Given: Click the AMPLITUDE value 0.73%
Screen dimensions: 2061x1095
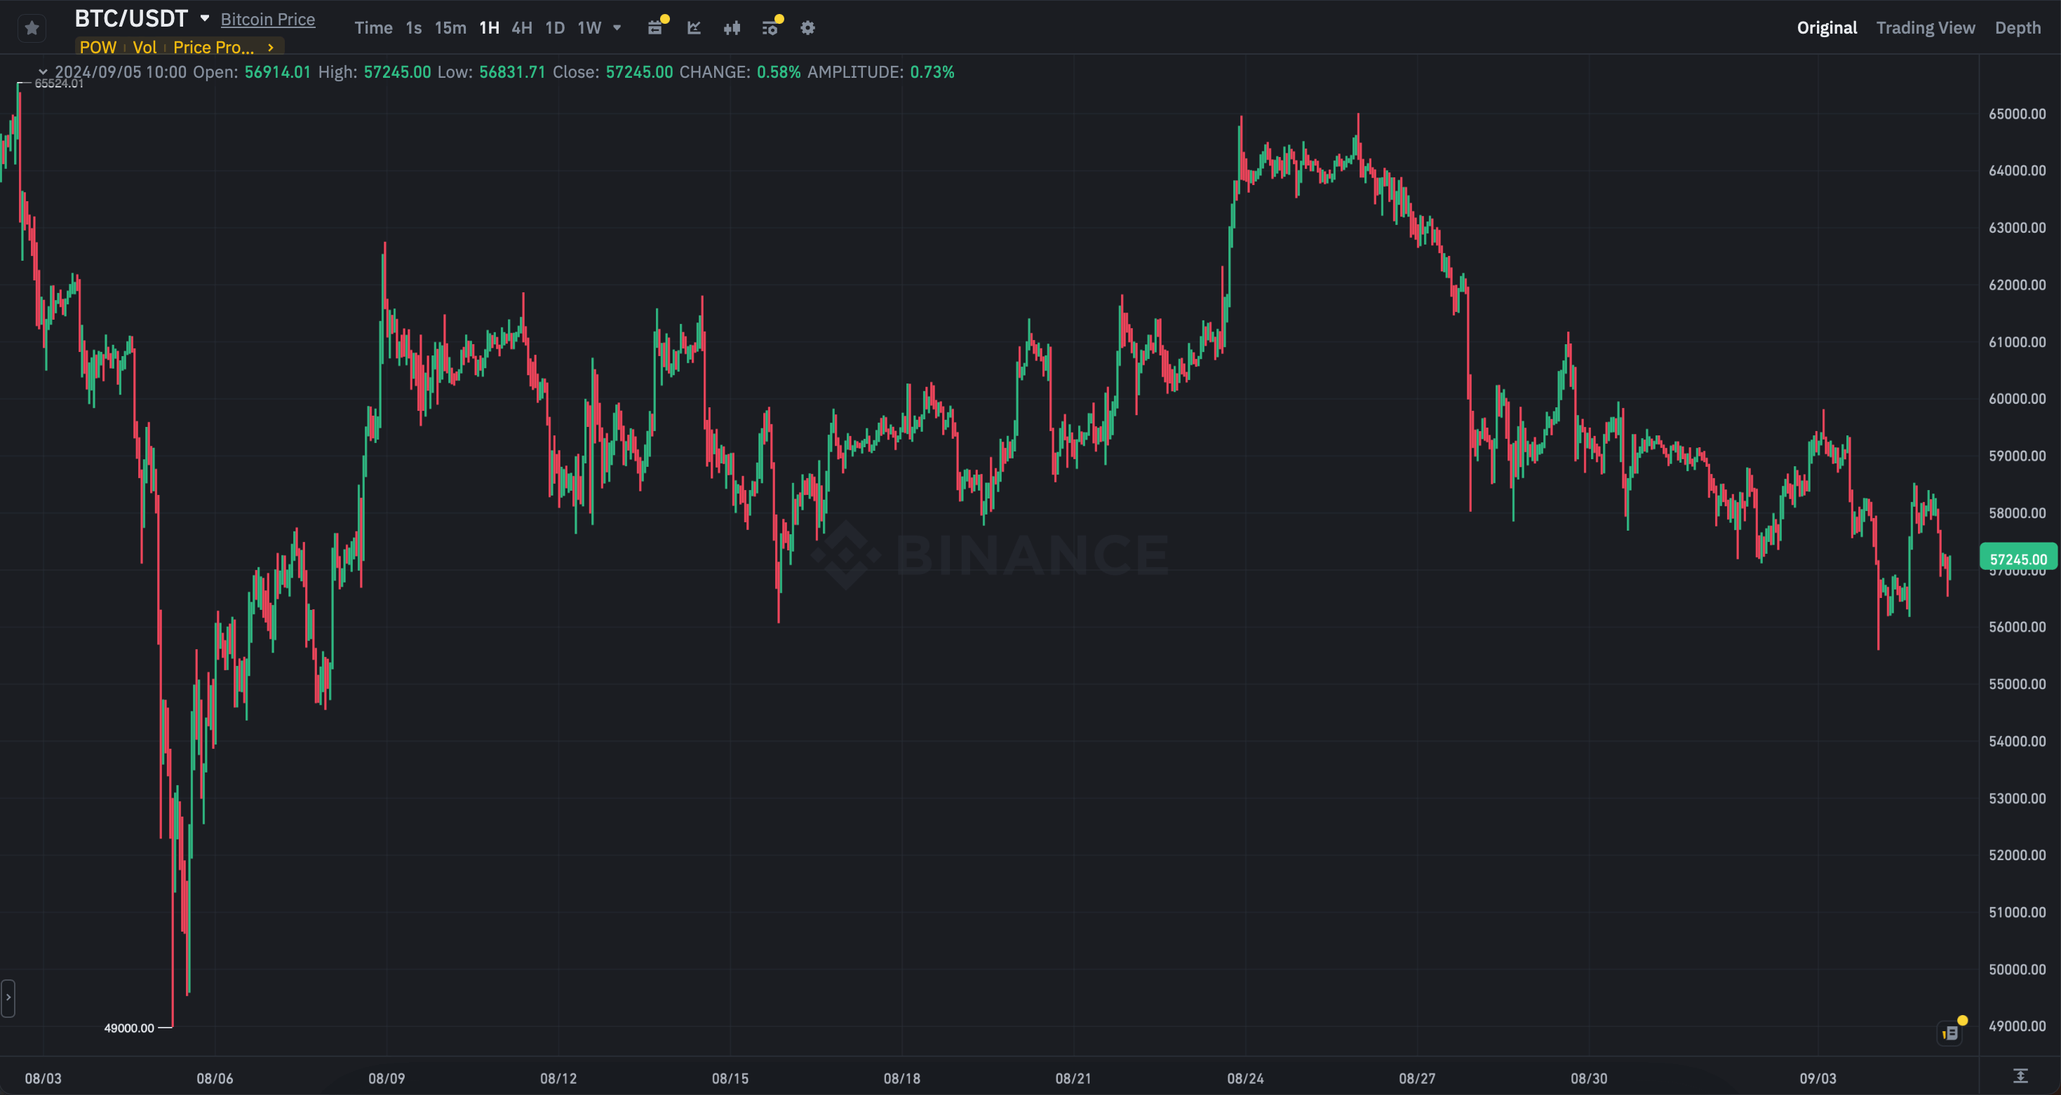Looking at the screenshot, I should point(932,72).
